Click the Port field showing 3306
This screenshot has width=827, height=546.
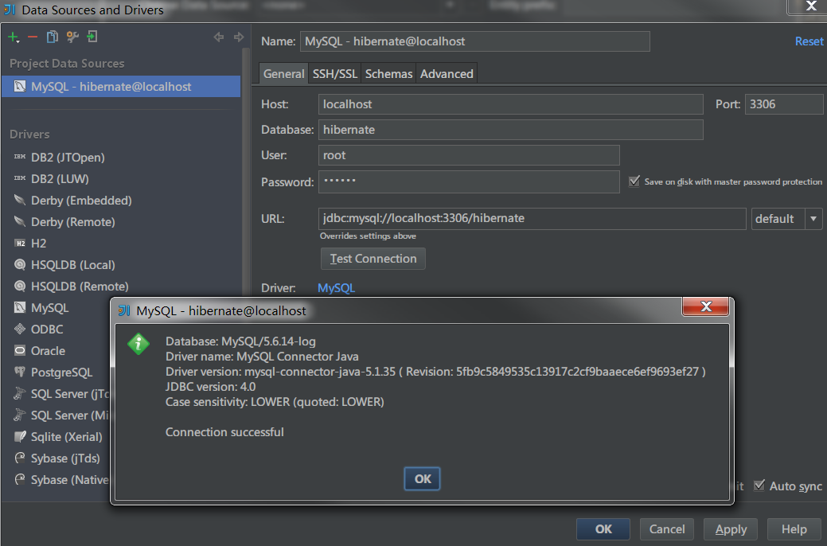pos(784,104)
